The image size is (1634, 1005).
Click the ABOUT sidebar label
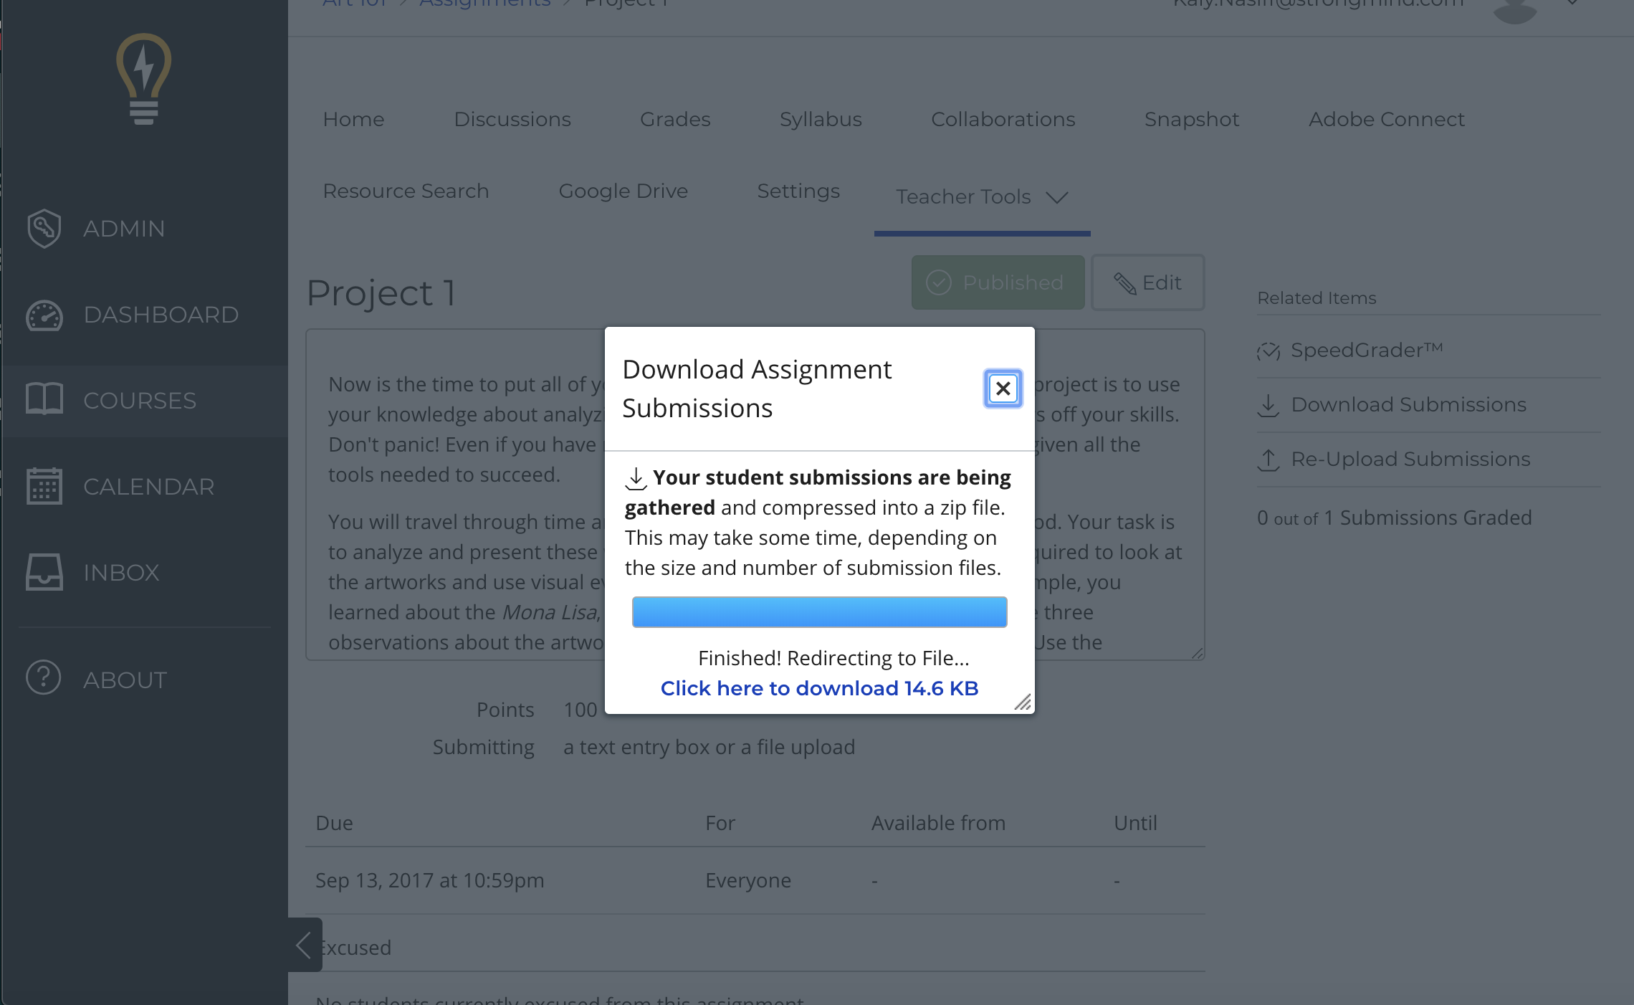point(125,680)
